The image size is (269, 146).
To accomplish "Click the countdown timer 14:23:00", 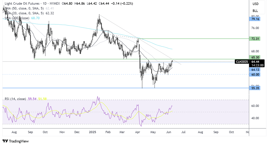I will tap(257, 65).
